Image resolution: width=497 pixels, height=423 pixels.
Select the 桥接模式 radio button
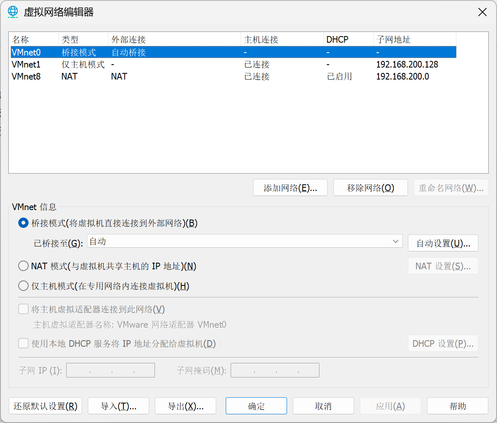tap(23, 223)
